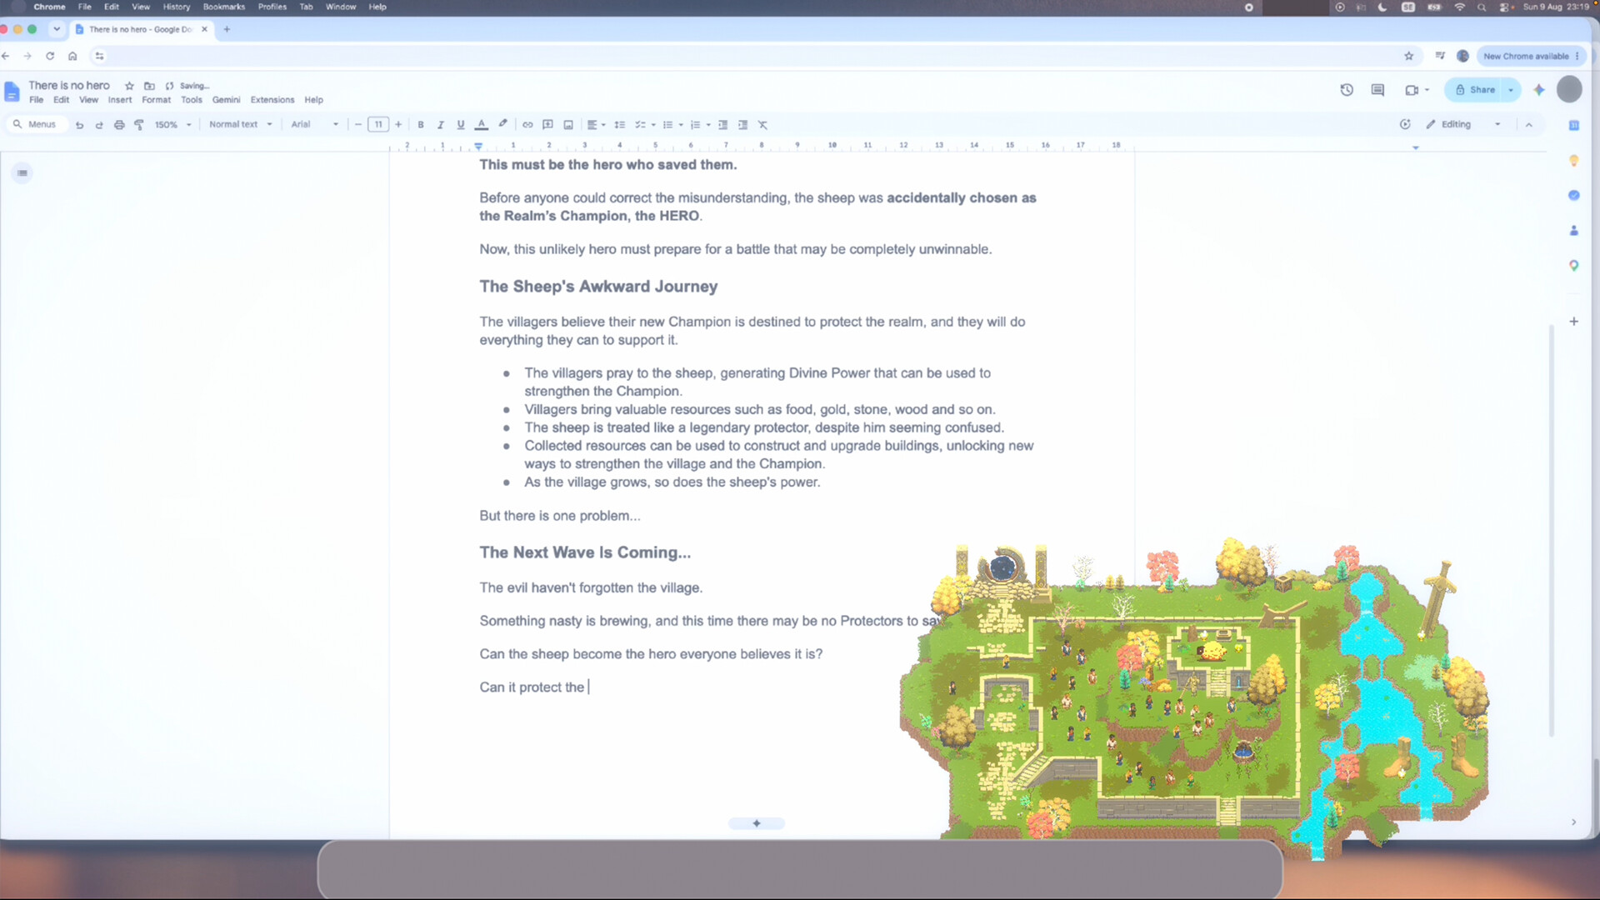Open the Normal text style dropdown

[x=241, y=125]
